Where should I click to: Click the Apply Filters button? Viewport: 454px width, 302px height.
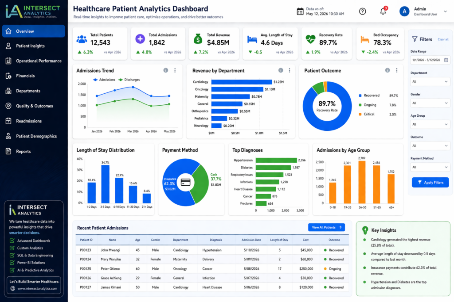coord(430,183)
